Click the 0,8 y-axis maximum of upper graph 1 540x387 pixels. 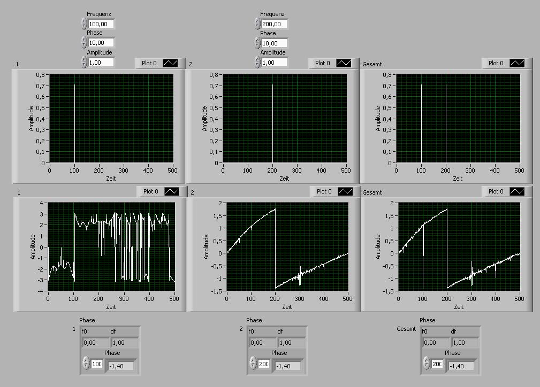click(x=40, y=75)
